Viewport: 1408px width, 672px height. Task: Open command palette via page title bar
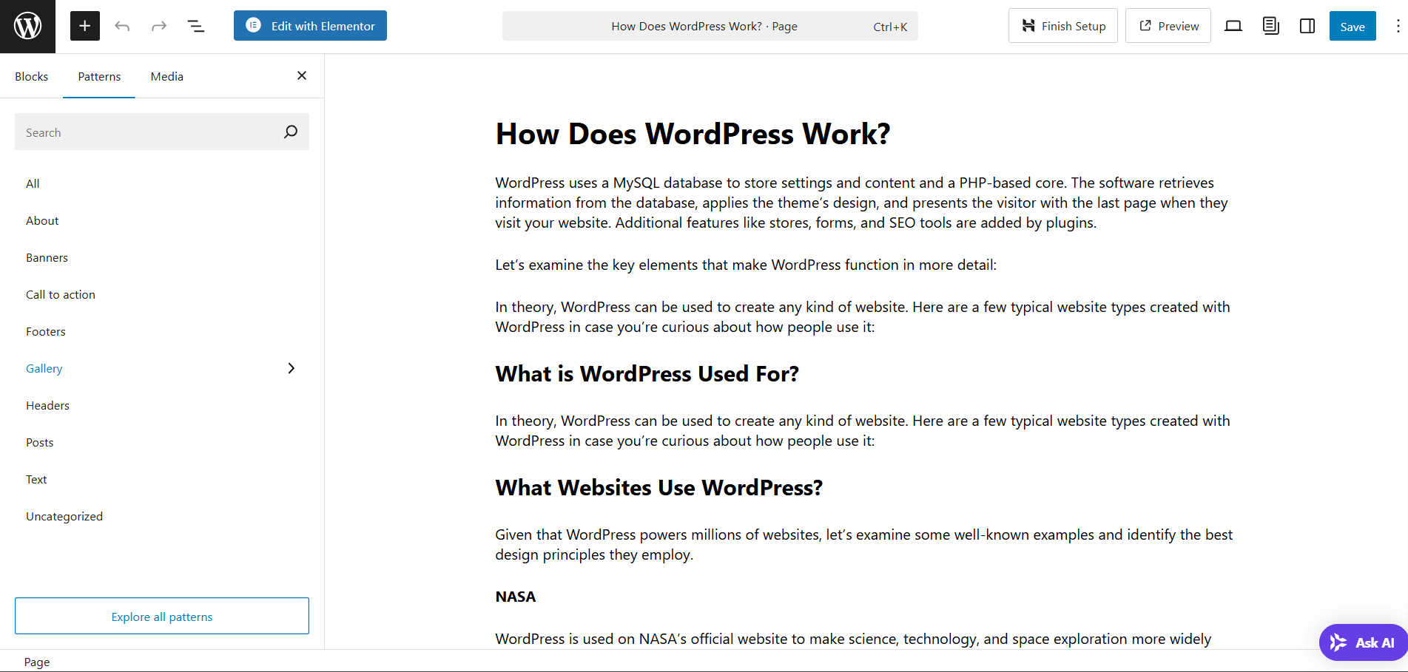[x=710, y=26]
